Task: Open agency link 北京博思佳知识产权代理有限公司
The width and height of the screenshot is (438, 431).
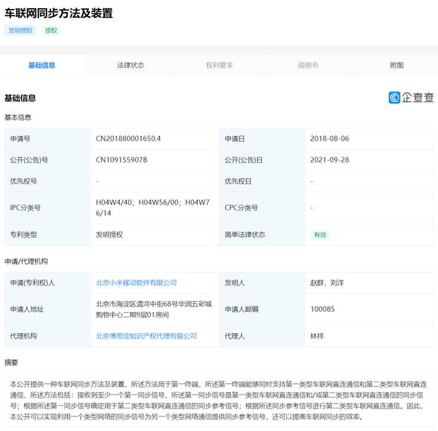Action: pyautogui.click(x=146, y=336)
